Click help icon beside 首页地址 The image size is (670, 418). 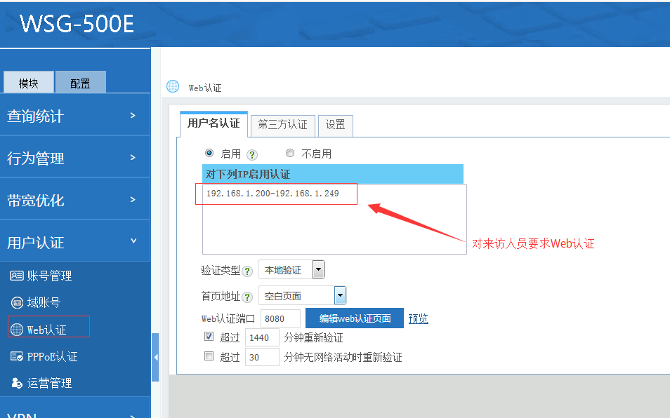coord(247,297)
